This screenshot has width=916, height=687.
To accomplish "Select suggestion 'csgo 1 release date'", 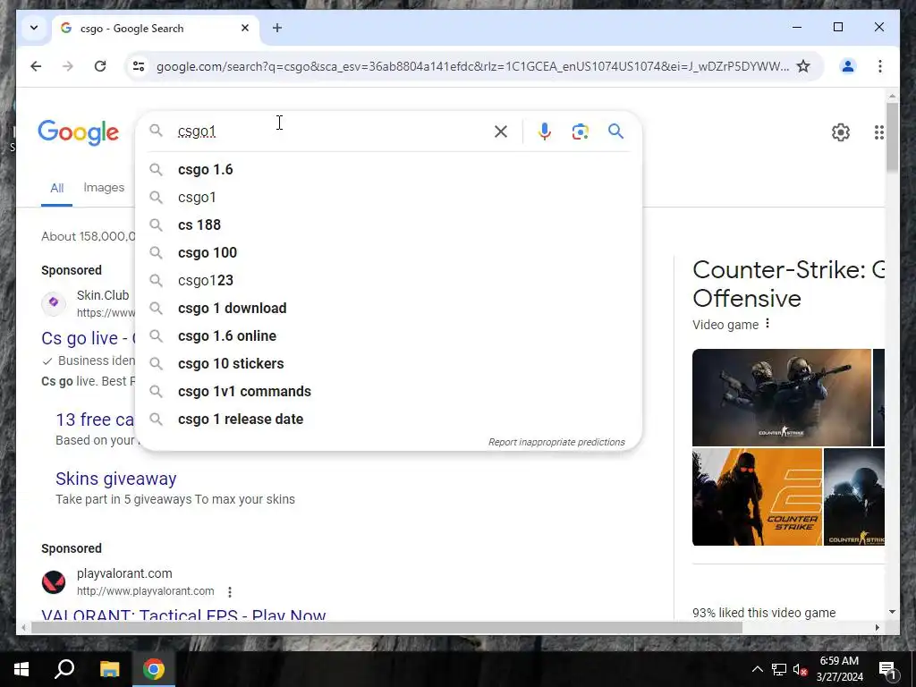I will pyautogui.click(x=388, y=419).
